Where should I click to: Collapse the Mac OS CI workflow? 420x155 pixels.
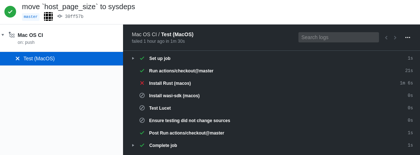point(3,35)
